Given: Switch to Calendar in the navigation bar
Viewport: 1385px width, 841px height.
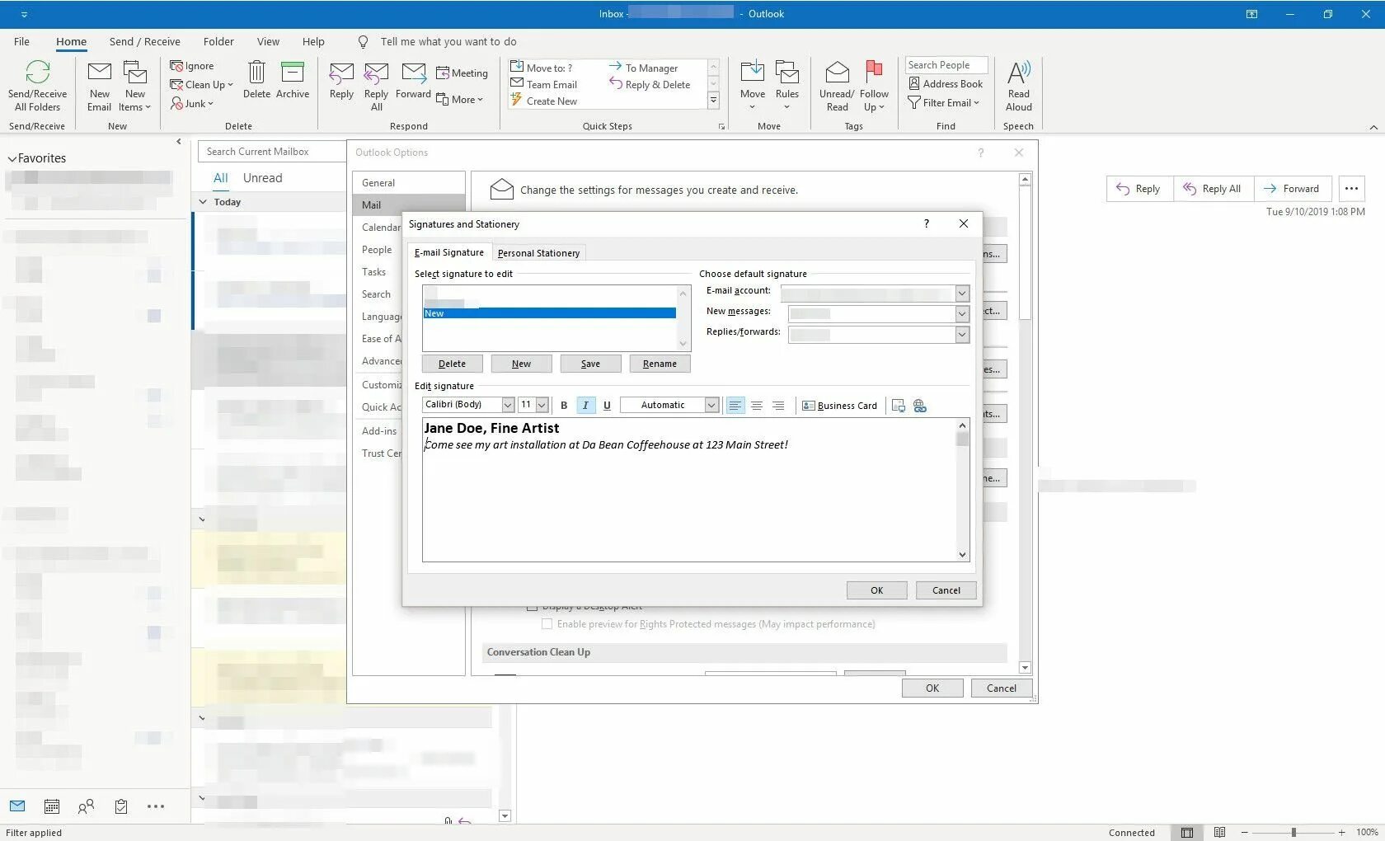Looking at the screenshot, I should point(51,806).
